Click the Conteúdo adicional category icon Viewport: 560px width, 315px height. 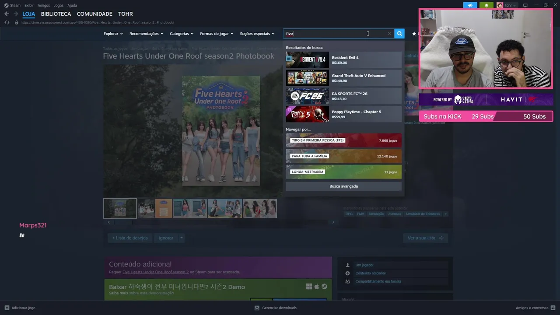(347, 273)
